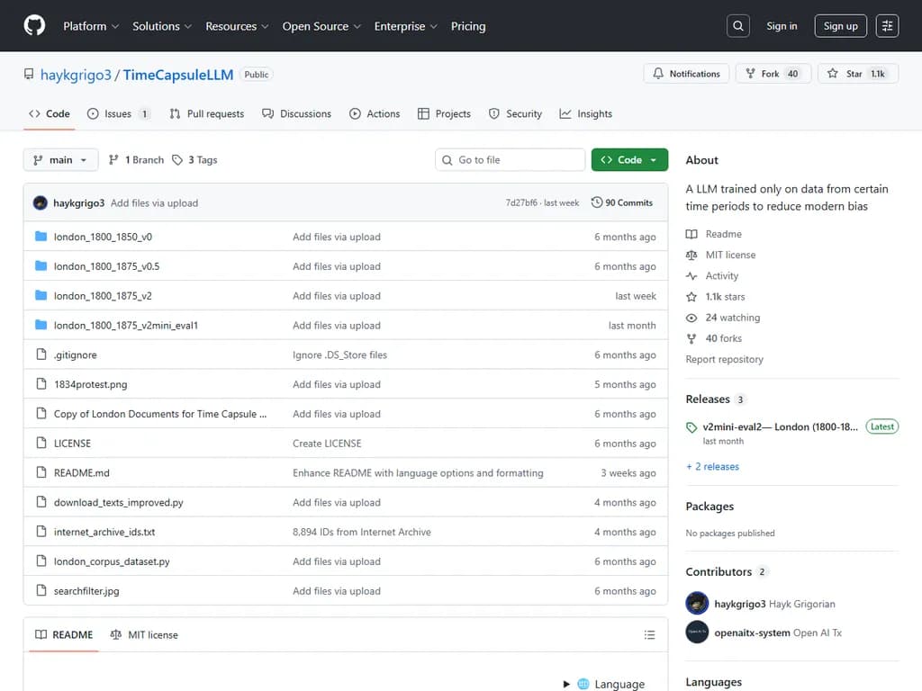Expand the green Code dropdown
The image size is (922, 691).
[629, 160]
